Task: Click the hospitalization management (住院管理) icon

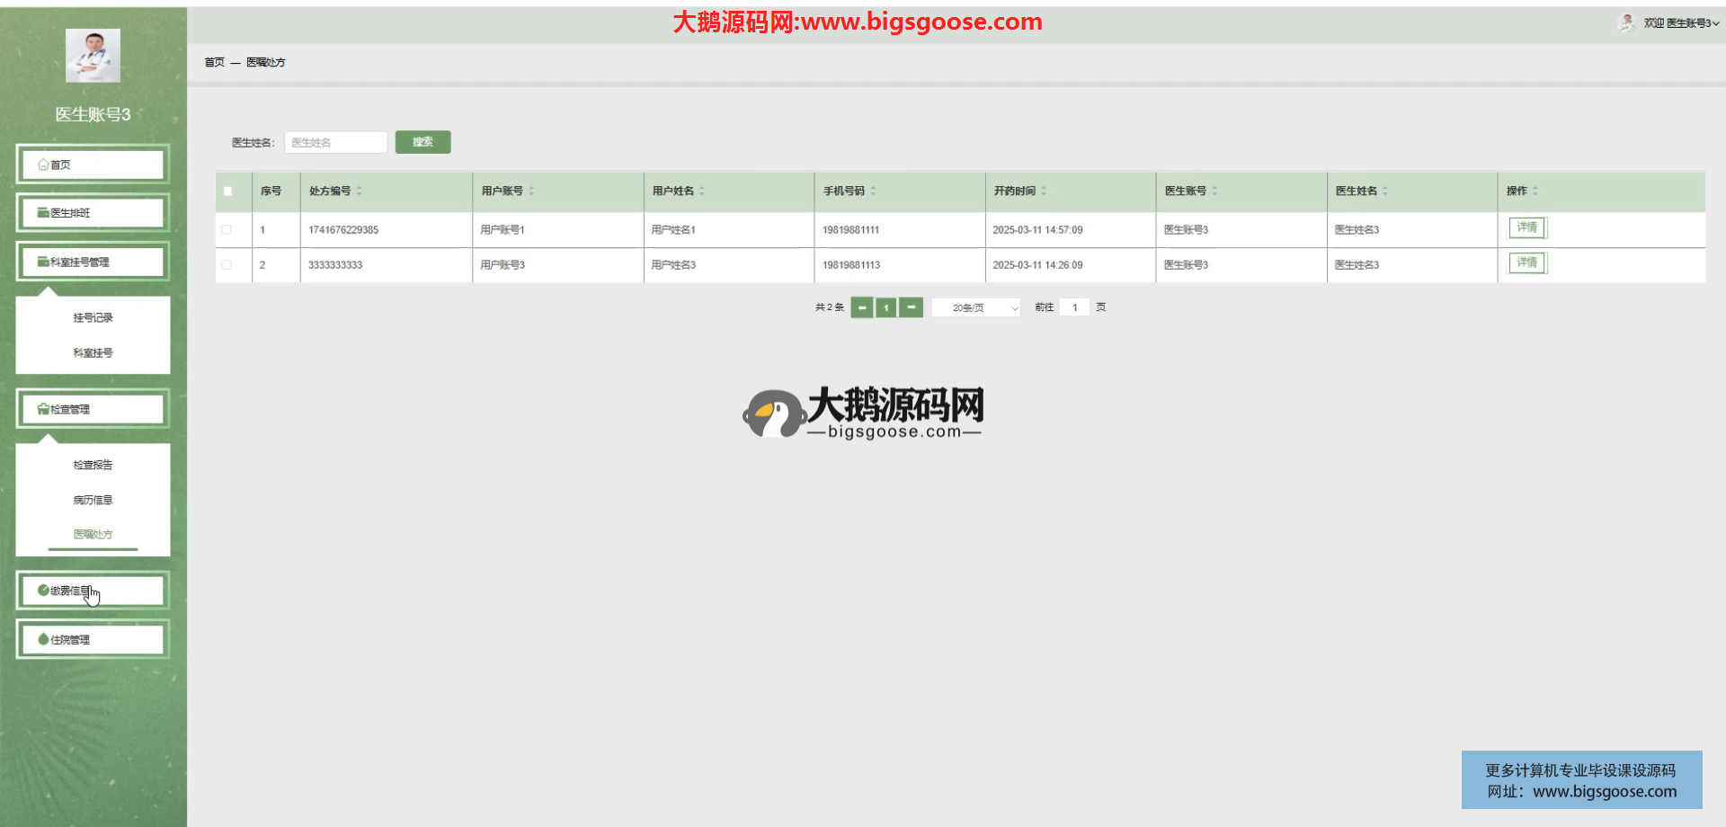Action: click(43, 640)
